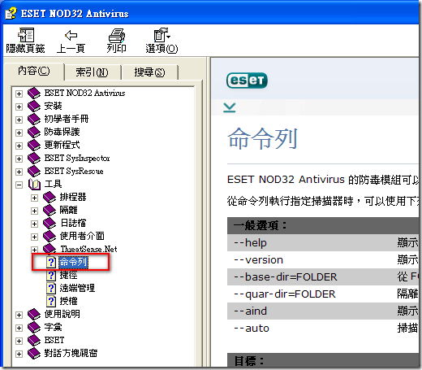The width and height of the screenshot is (422, 370).
Task: Click the book icon beside 對話方塊視窗
Action: click(34, 354)
